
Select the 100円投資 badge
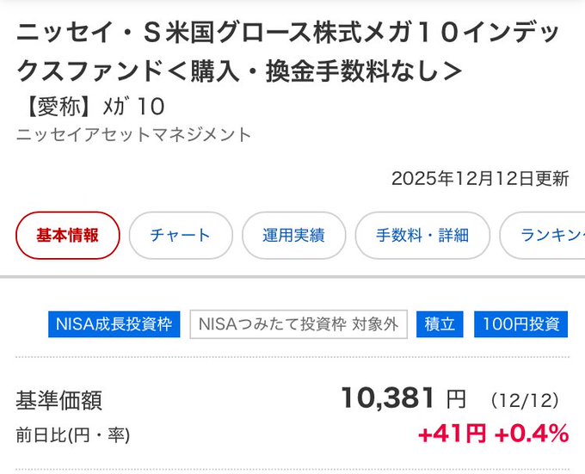tap(520, 324)
